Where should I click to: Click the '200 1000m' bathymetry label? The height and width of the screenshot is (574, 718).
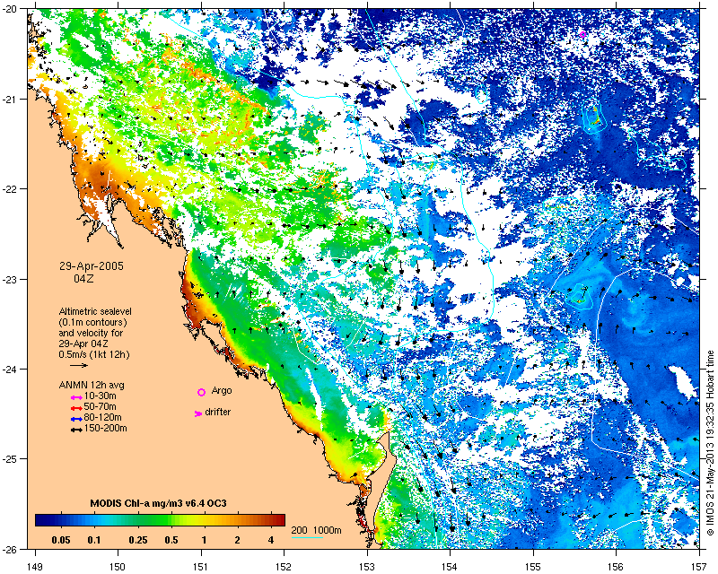click(x=317, y=531)
